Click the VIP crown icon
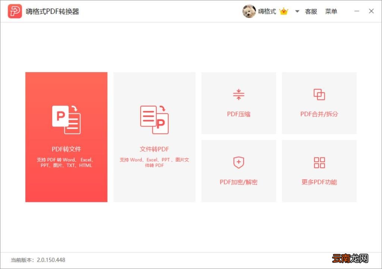Image resolution: width=382 pixels, height=269 pixels. pos(284,11)
